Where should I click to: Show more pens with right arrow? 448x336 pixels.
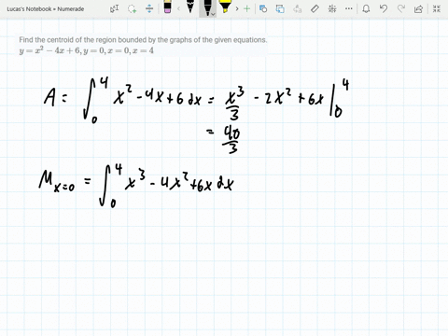(x=237, y=8)
